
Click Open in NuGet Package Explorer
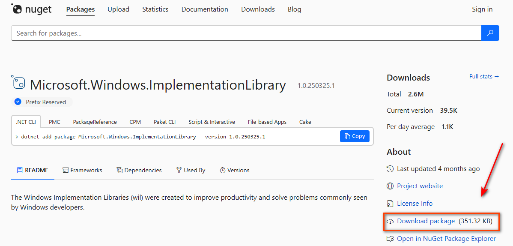tap(446, 238)
